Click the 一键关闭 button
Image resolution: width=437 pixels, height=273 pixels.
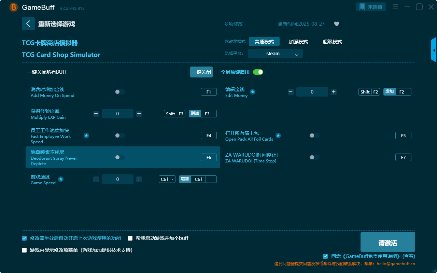coord(201,72)
